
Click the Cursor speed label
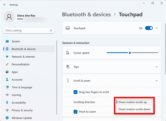coord(81,53)
